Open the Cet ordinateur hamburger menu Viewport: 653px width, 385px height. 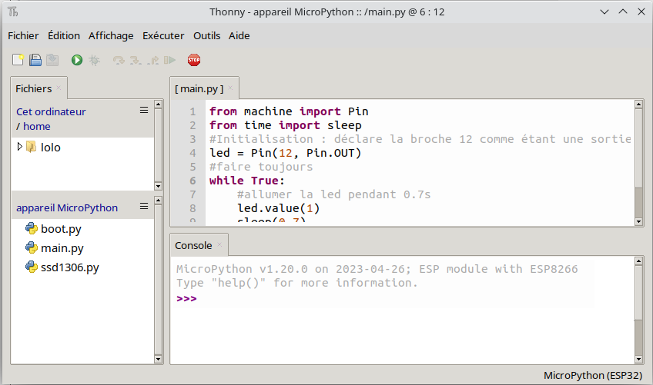pyautogui.click(x=144, y=110)
